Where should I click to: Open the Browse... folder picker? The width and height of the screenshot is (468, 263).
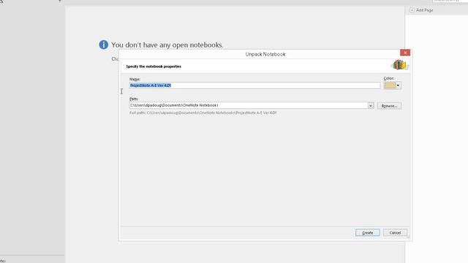389,106
